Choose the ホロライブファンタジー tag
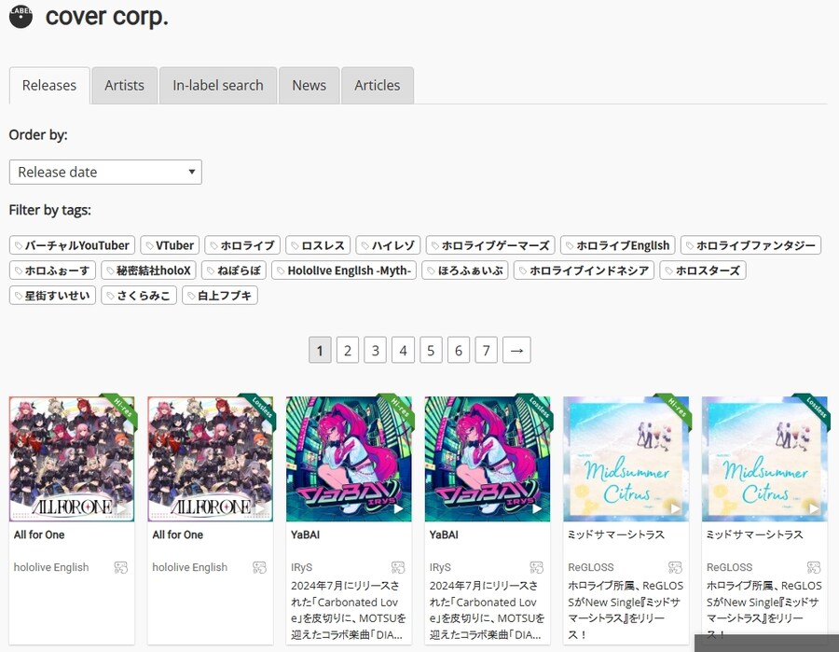Screen dimensions: 839x652 click(x=750, y=245)
